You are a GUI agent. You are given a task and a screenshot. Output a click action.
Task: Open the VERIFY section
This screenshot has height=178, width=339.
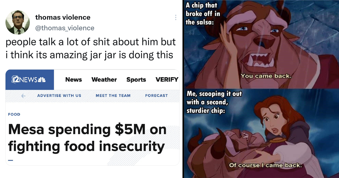pos(167,80)
